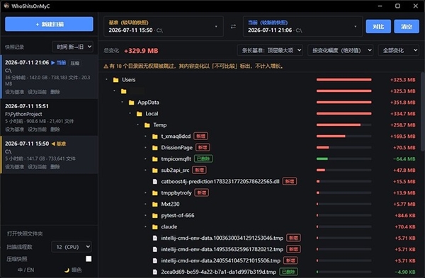Select the 2026-07-11 21:06 snapshot record

pos(50,77)
